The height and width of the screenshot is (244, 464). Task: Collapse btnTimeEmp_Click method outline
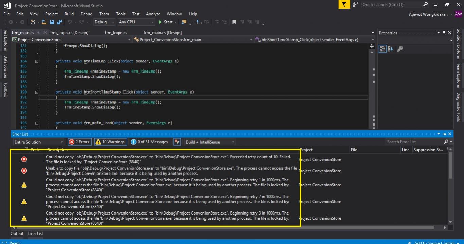tap(36, 61)
